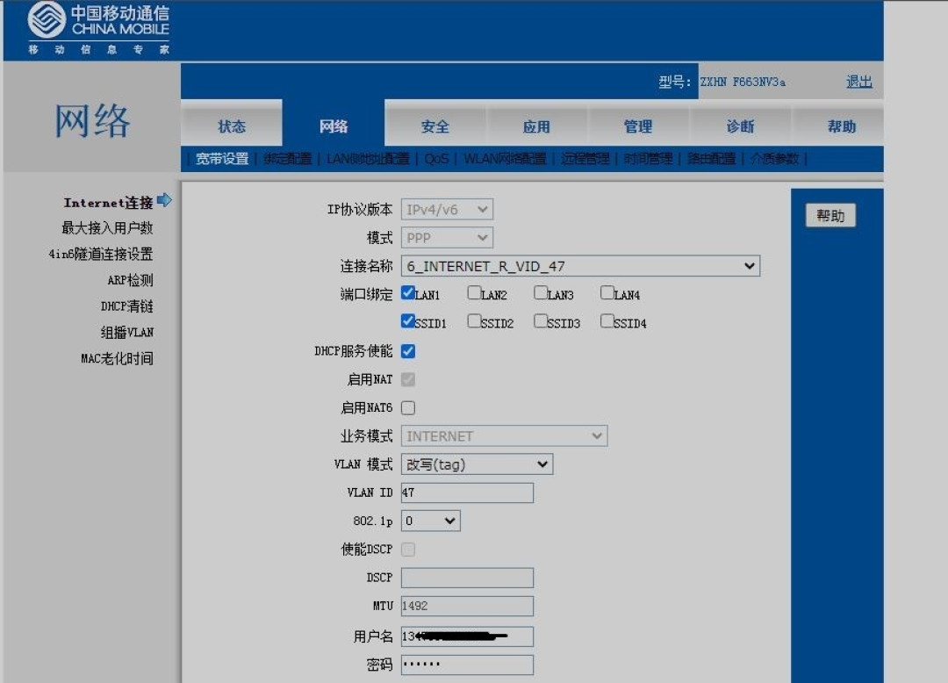Open the 时间管理 submenu
The image size is (948, 683).
648,159
